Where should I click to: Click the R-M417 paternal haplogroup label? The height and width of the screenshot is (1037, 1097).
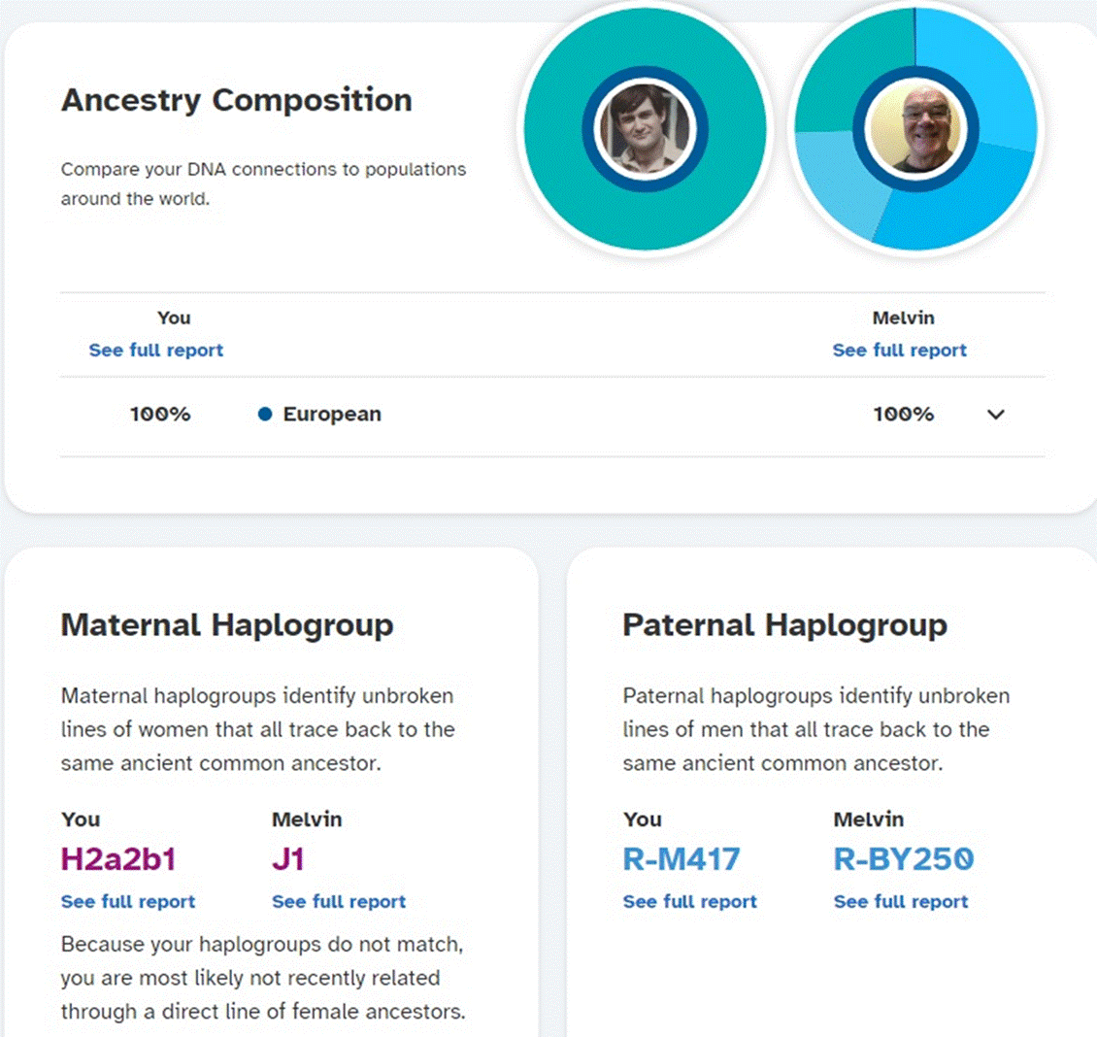tap(681, 859)
